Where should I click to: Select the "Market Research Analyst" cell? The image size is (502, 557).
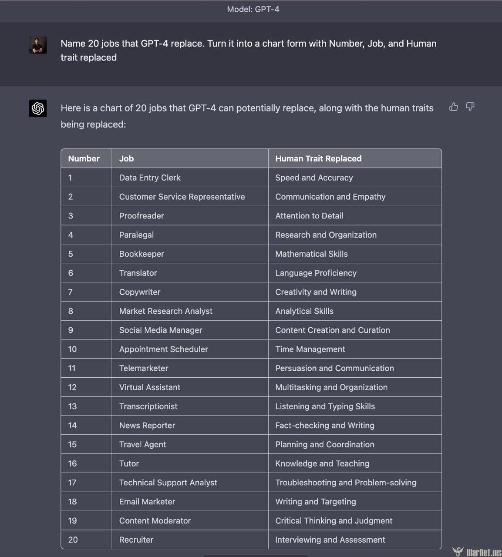(x=166, y=311)
